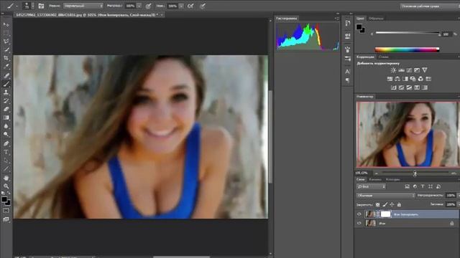Viewport: 460px width, 258px height.
Task: Open the brush flow slider arrow
Action: point(181,6)
